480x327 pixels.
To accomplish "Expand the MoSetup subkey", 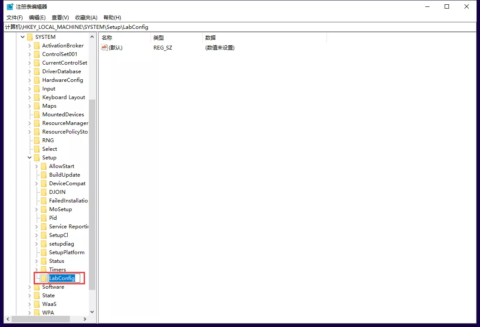I will click(36, 209).
